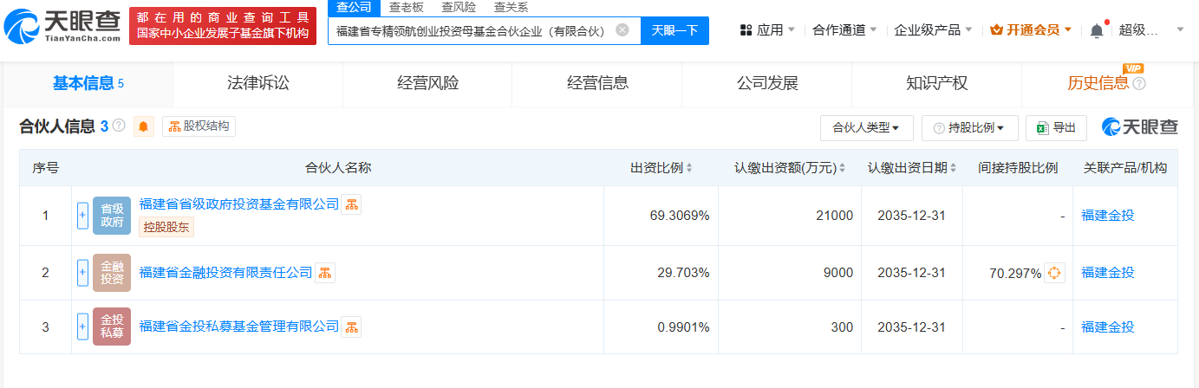Click into the company search input field

(472, 30)
